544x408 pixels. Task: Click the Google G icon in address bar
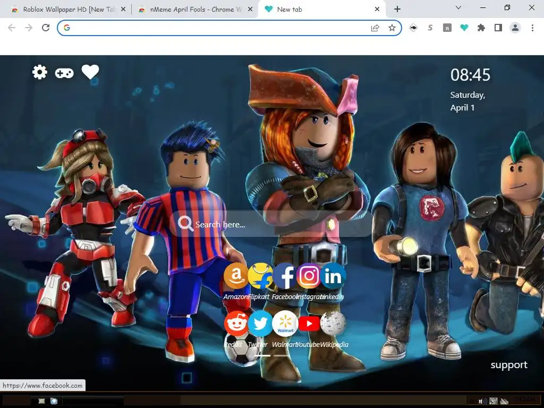coord(67,28)
